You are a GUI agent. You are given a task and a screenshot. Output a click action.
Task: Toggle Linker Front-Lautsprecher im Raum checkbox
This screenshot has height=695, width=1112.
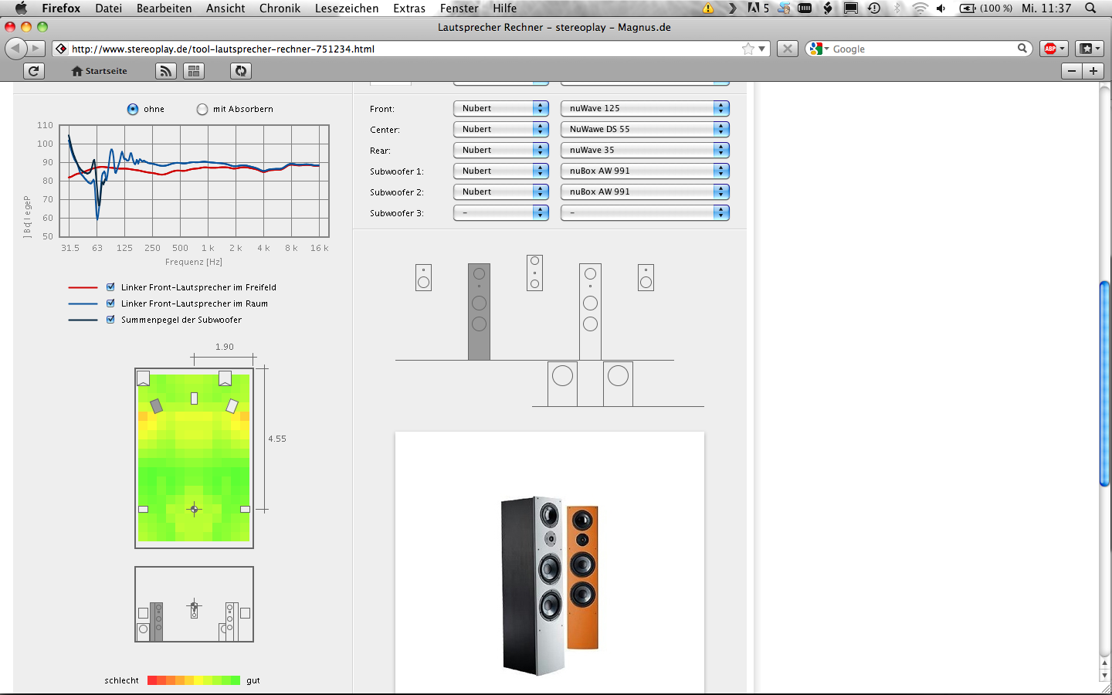110,303
